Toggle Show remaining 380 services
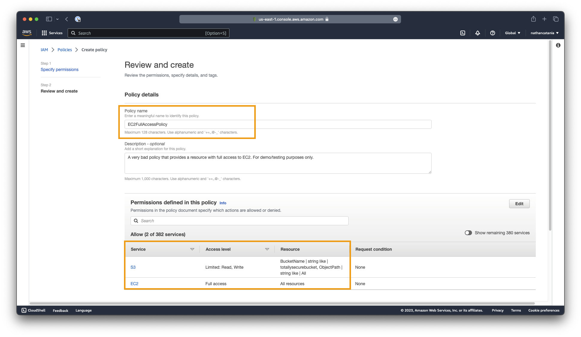This screenshot has height=337, width=581. [468, 233]
